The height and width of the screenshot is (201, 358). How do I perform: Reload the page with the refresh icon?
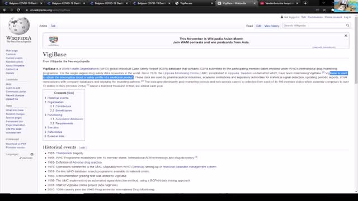pyautogui.click(x=18, y=10)
